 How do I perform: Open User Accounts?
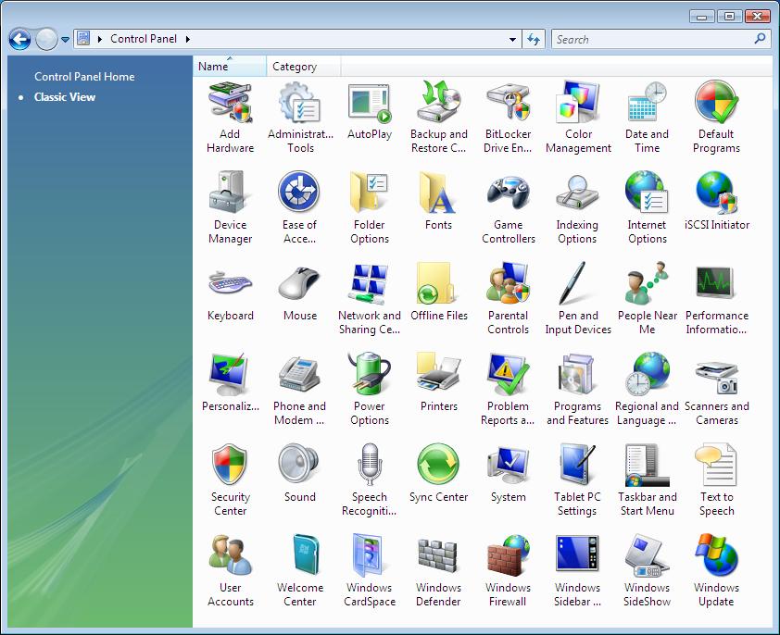coord(230,558)
